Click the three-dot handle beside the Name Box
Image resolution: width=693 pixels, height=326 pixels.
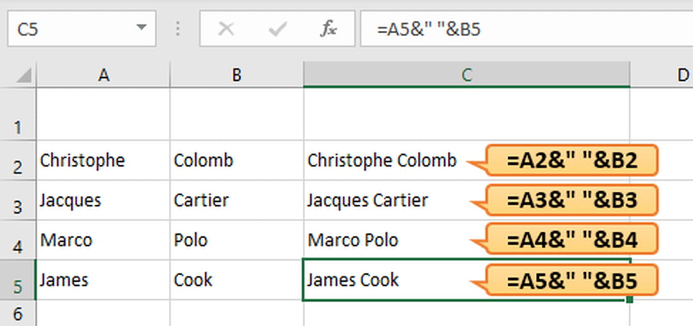178,28
